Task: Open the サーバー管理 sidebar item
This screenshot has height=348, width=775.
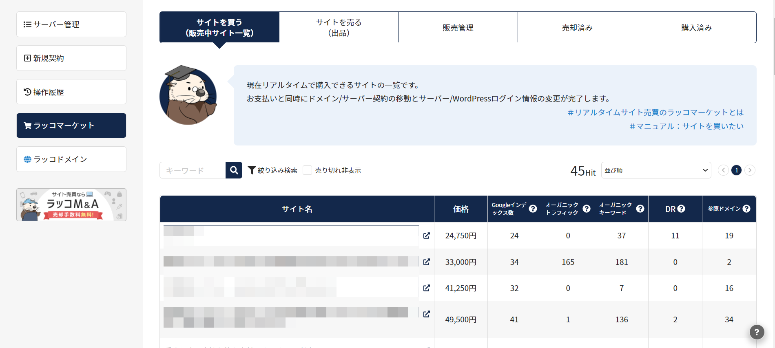Action: click(71, 24)
